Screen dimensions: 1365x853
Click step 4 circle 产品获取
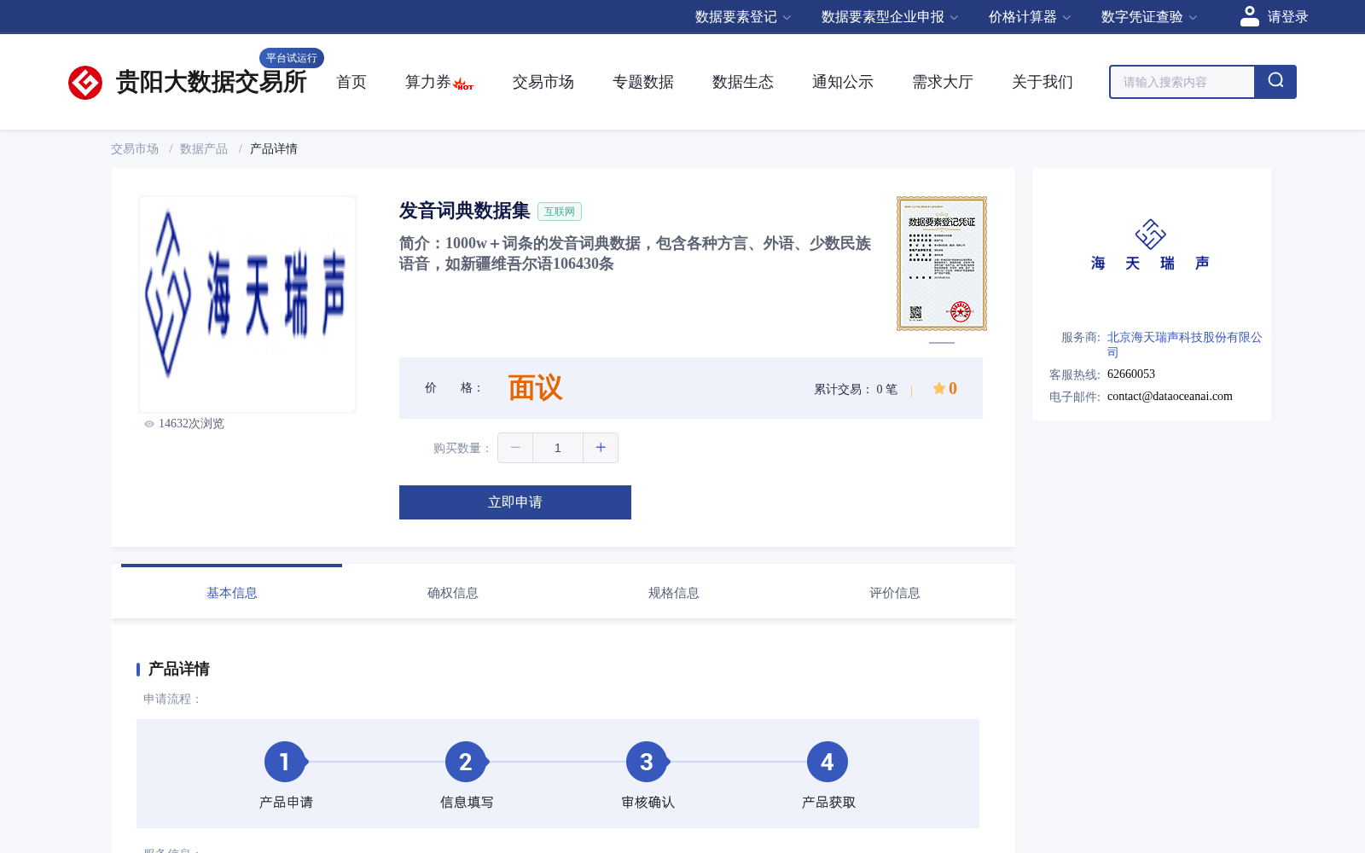coord(828,762)
